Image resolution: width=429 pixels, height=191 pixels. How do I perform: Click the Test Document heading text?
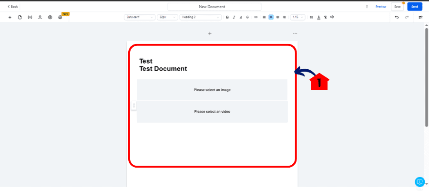(163, 69)
